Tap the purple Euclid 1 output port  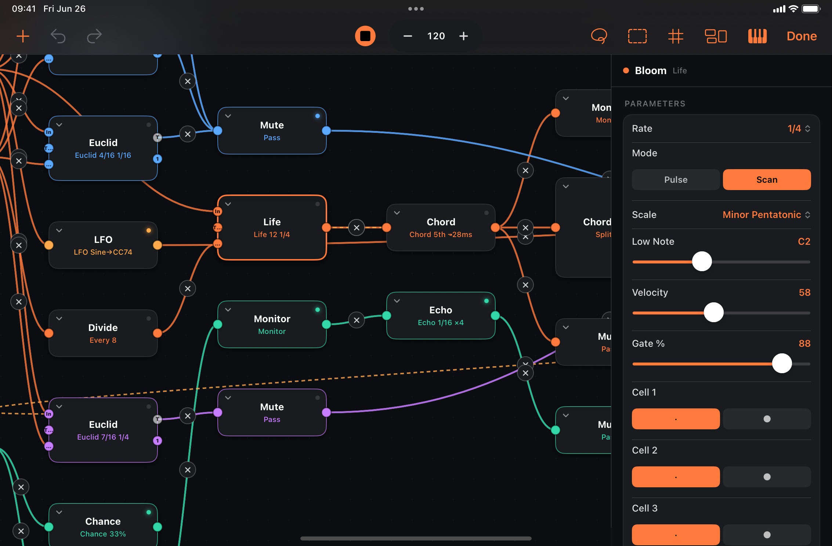(x=158, y=441)
